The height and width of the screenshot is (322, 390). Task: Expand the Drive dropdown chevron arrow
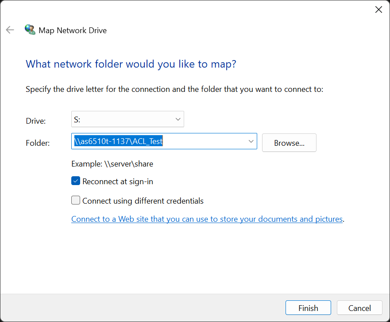pos(178,119)
